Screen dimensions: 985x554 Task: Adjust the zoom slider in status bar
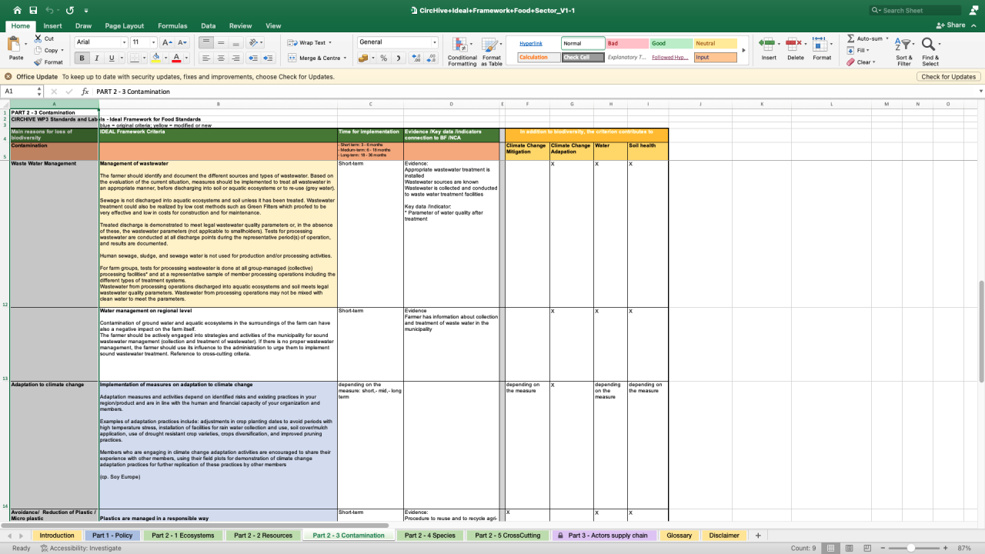coord(911,548)
